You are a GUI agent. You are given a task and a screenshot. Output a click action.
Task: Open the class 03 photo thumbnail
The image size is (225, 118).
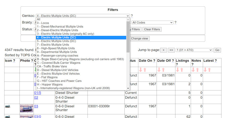click(x=26, y=108)
